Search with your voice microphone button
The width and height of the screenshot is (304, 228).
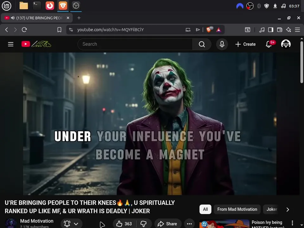click(x=222, y=44)
